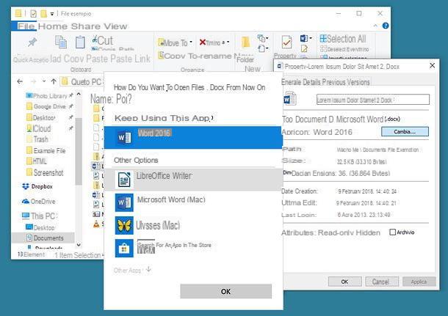Image resolution: width=448 pixels, height=316 pixels.
Task: Open the HTML folder in sidebar
Action: click(x=36, y=161)
